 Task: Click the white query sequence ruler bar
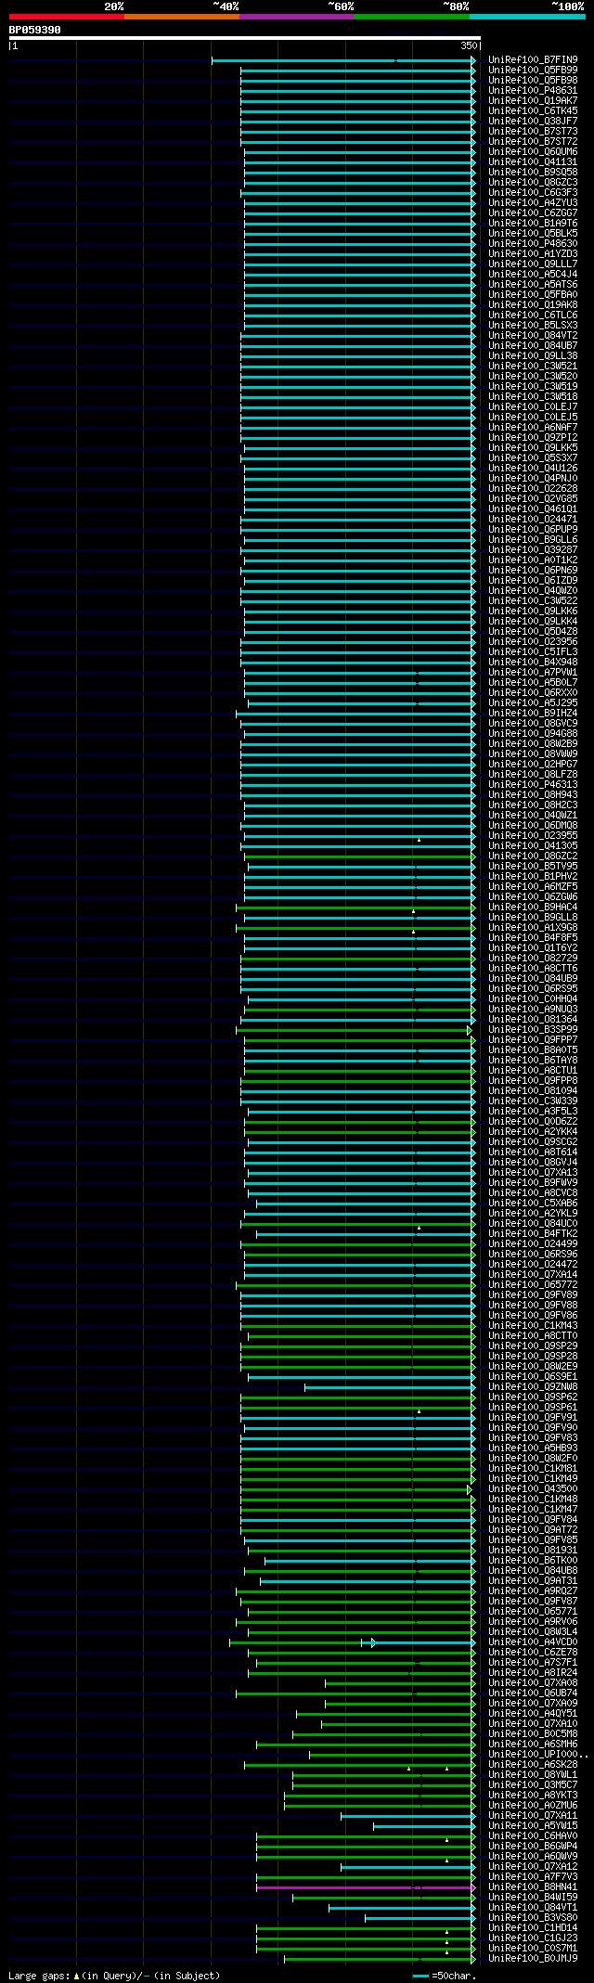point(245,39)
